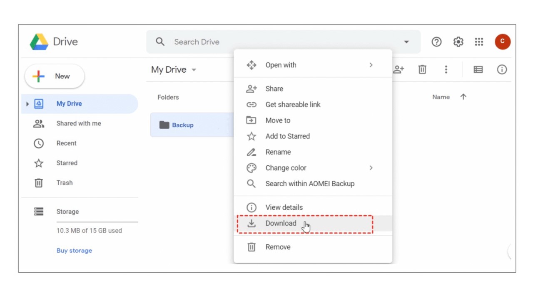Toggle Name sort order arrow
533x283 pixels.
coord(462,97)
